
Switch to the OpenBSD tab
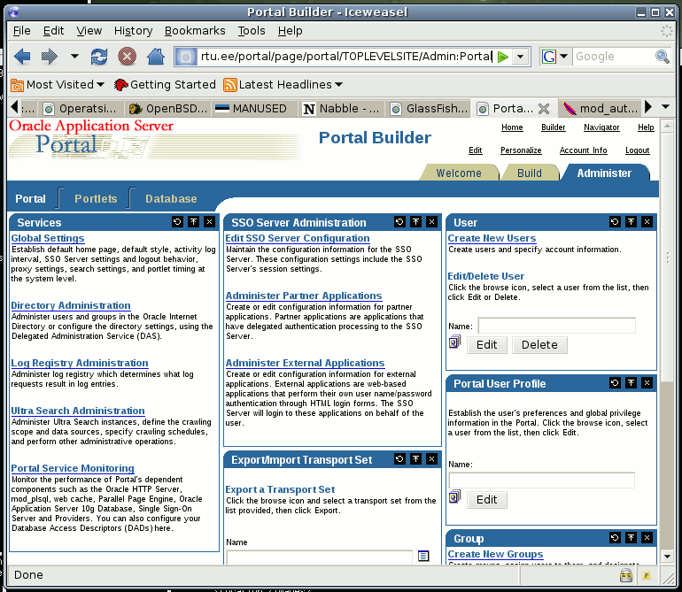click(x=168, y=109)
